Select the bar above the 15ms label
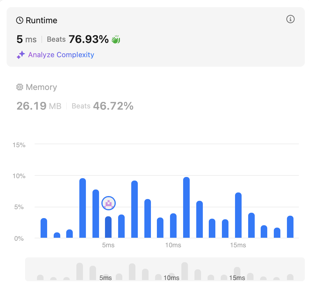The height and width of the screenshot is (286, 309). tap(238, 216)
